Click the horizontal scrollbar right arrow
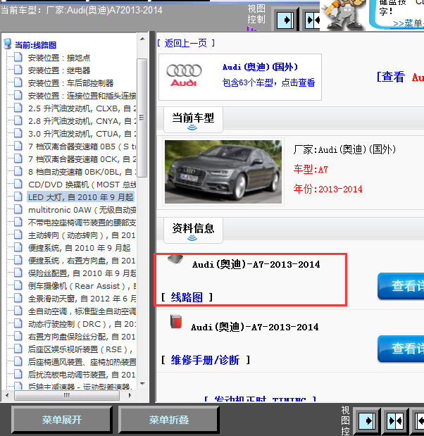 [x=130, y=395]
